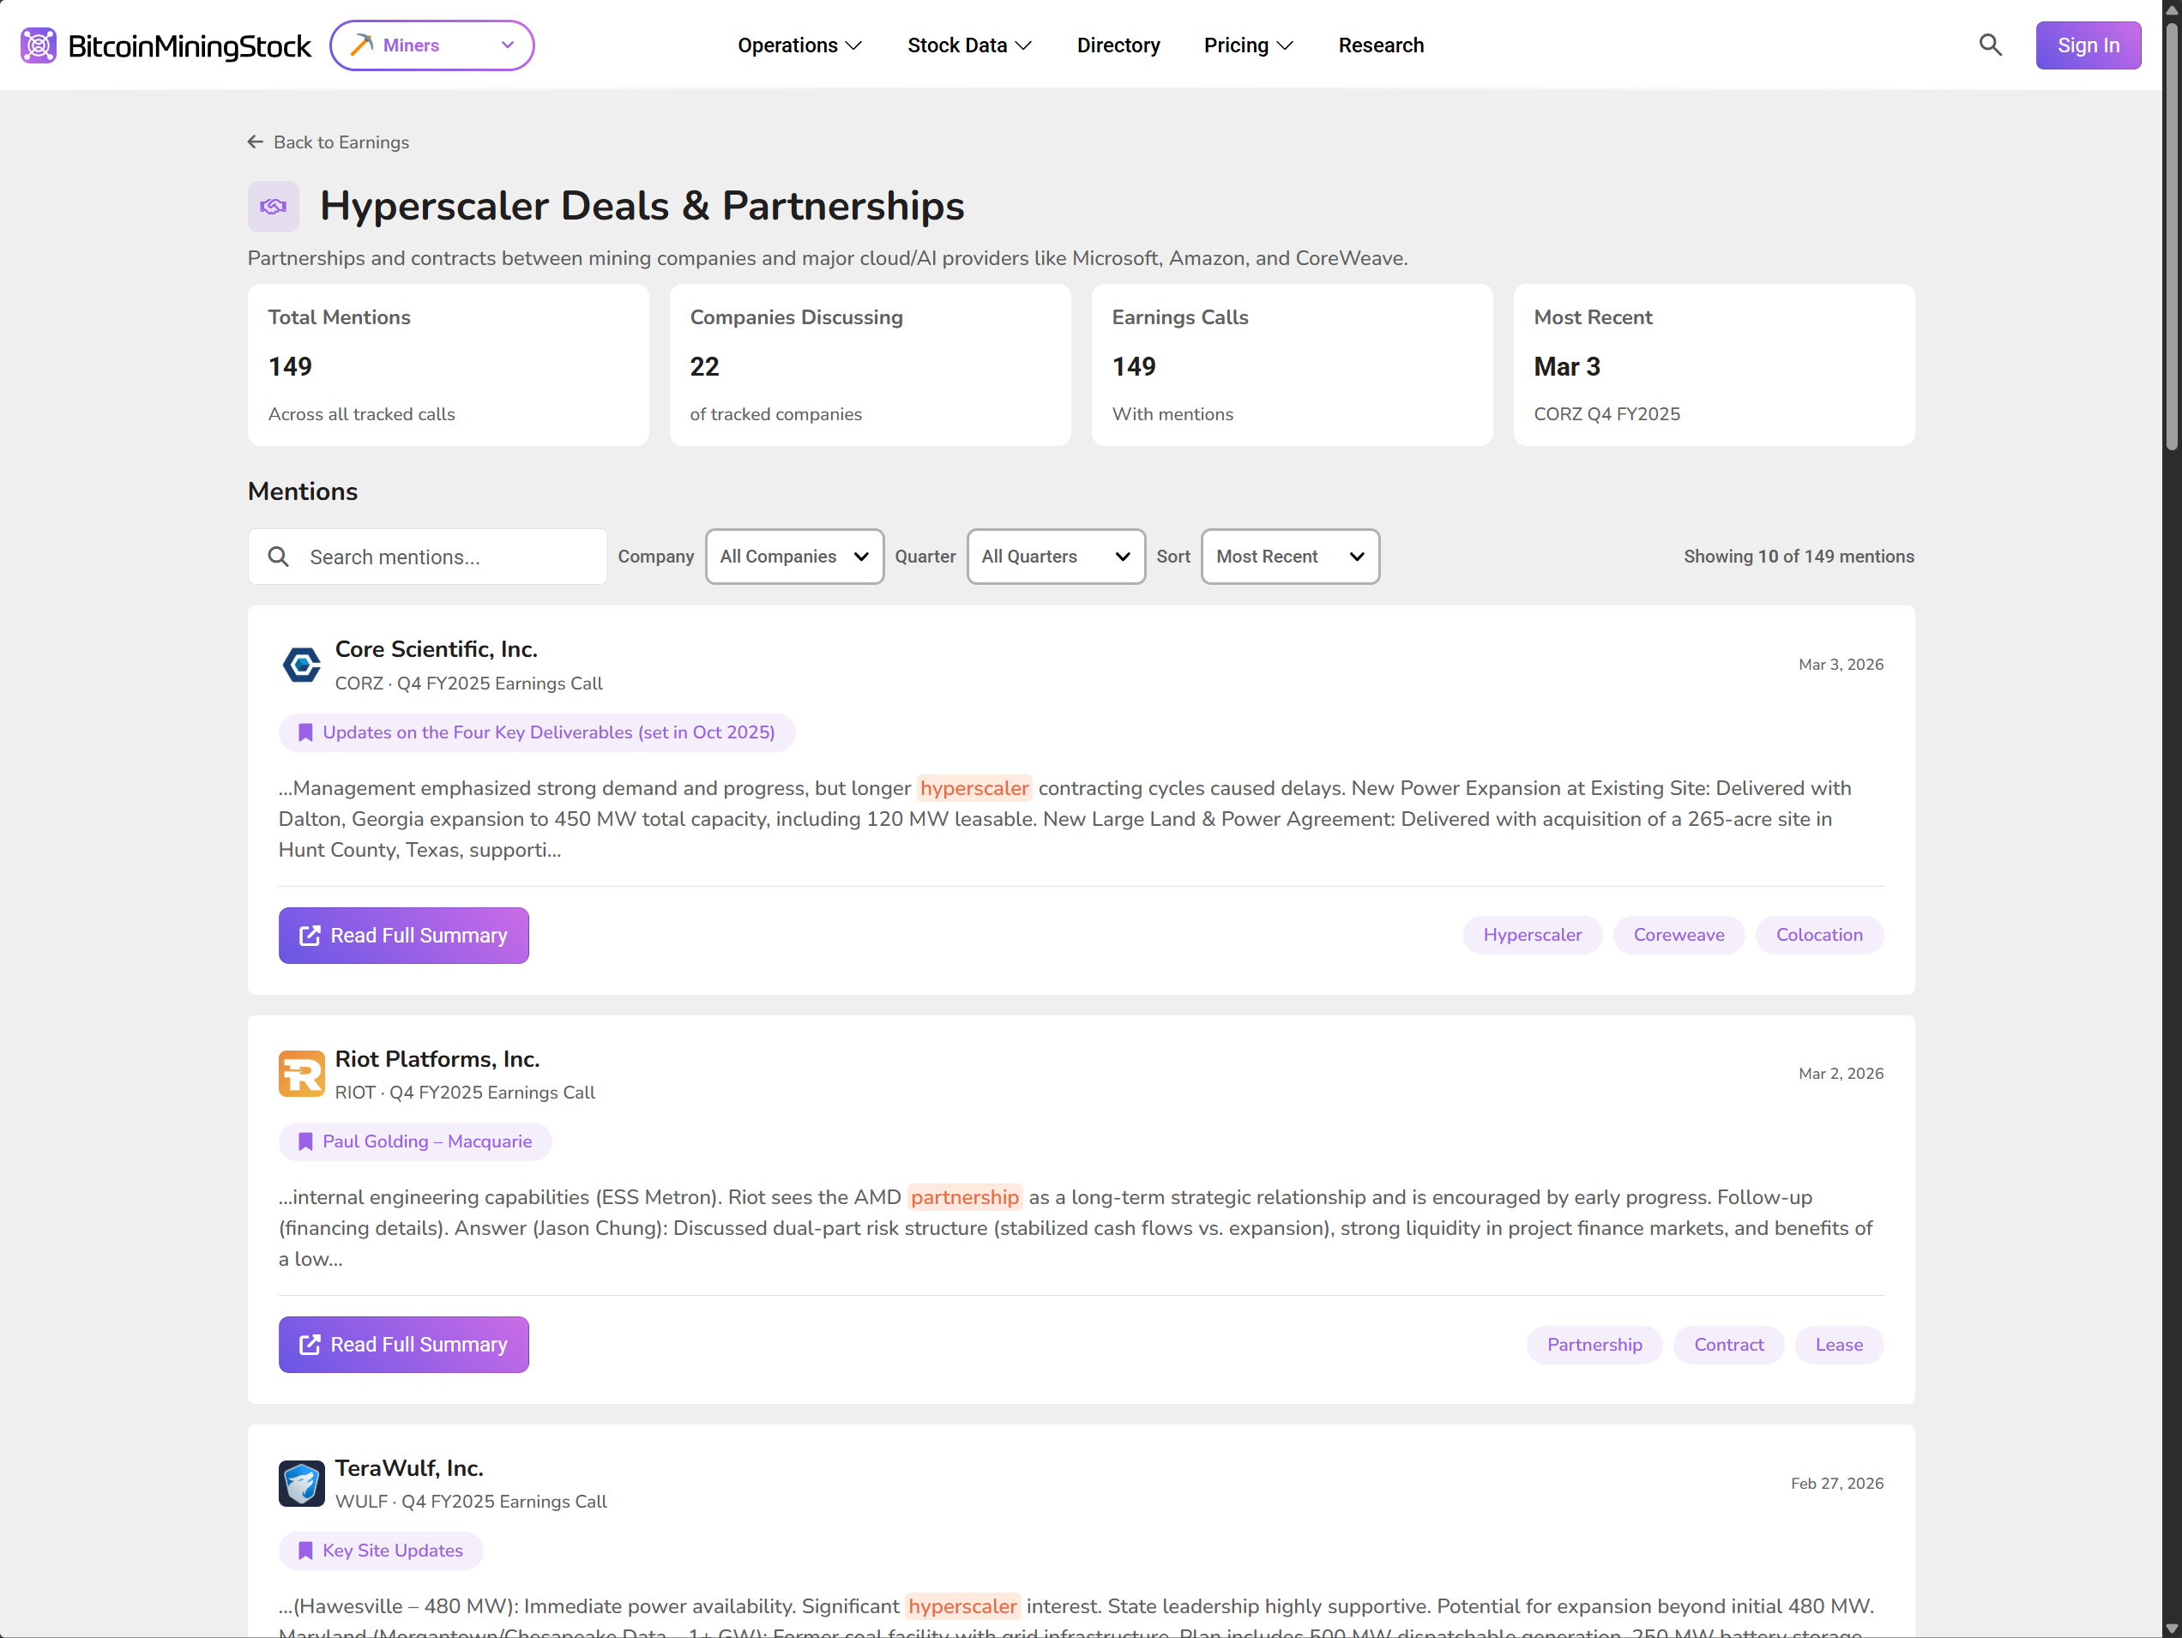Open the search magnifier in header

[x=1990, y=45]
